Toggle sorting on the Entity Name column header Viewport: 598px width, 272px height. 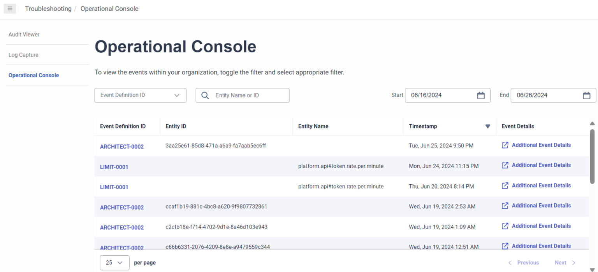[x=313, y=126]
